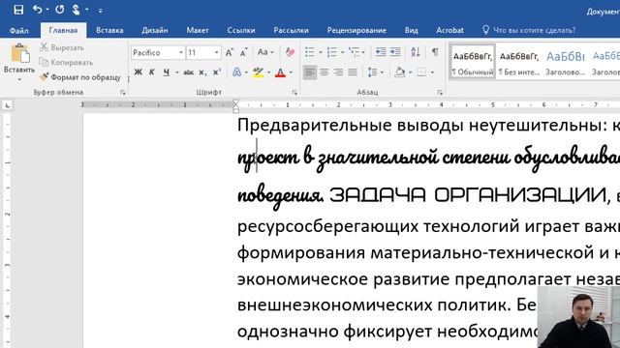Click the Redo/Repeat icon

(60, 9)
